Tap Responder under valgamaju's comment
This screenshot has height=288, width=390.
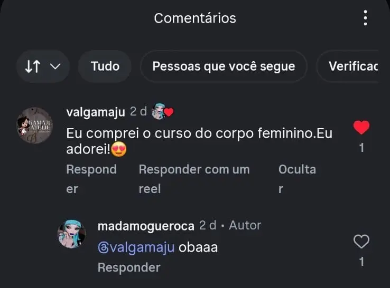point(91,179)
